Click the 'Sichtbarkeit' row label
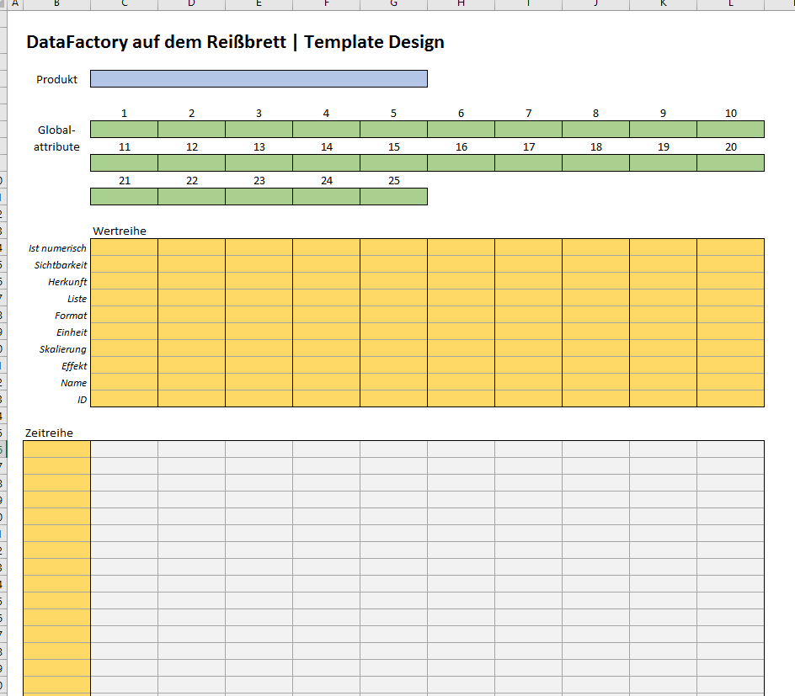Screen dimensions: 795x696 [61, 264]
